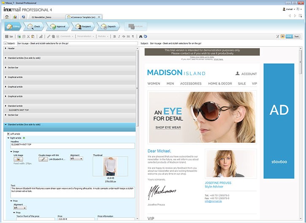Screen dimensions: 306x223
Task: Go to the Approval workflow step
Action: pos(57,26)
